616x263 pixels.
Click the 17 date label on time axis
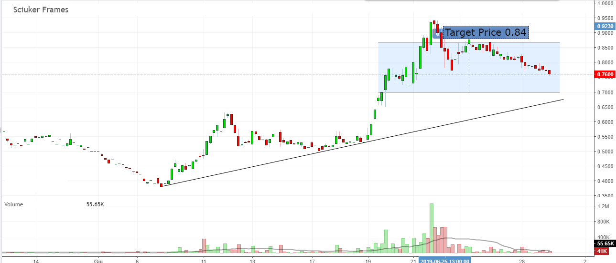pyautogui.click(x=312, y=260)
